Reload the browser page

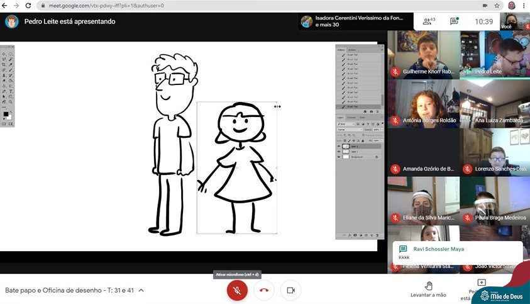[x=28, y=6]
